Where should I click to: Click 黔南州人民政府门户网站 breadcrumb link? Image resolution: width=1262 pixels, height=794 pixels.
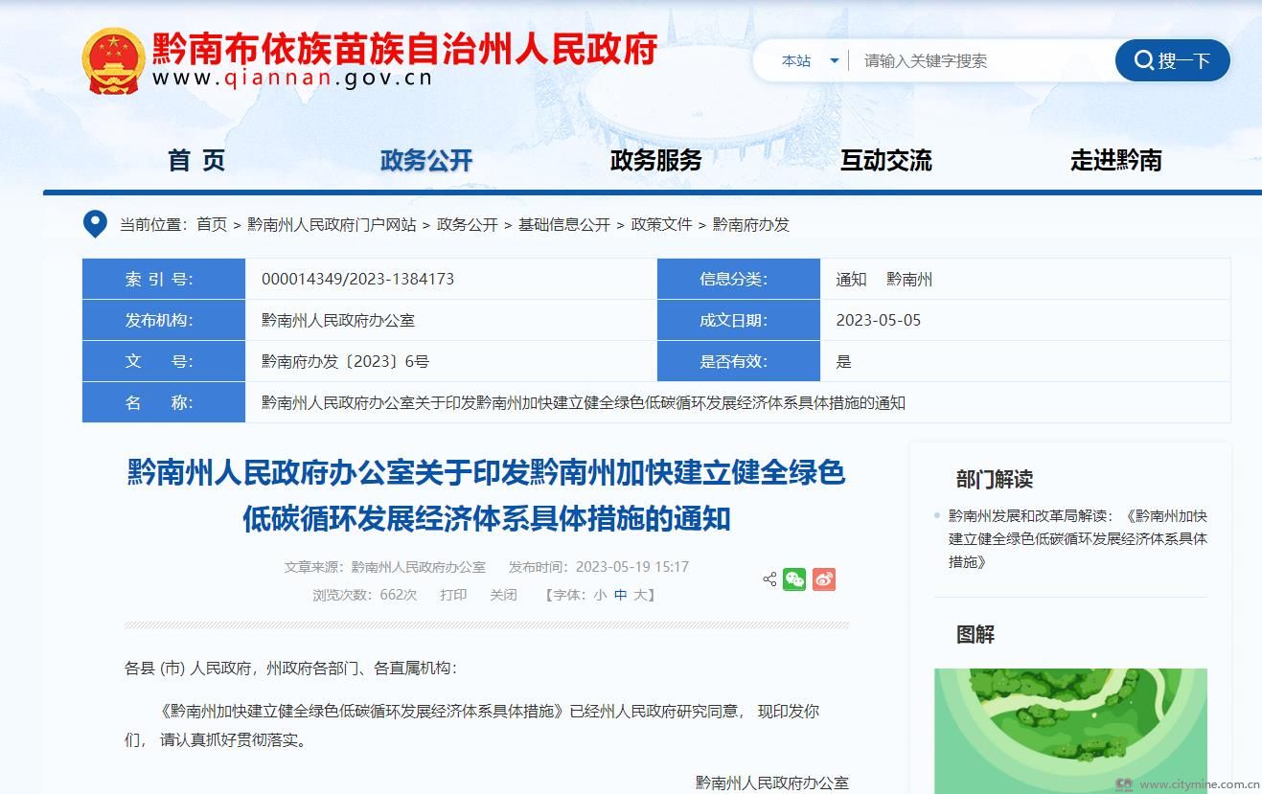332,224
